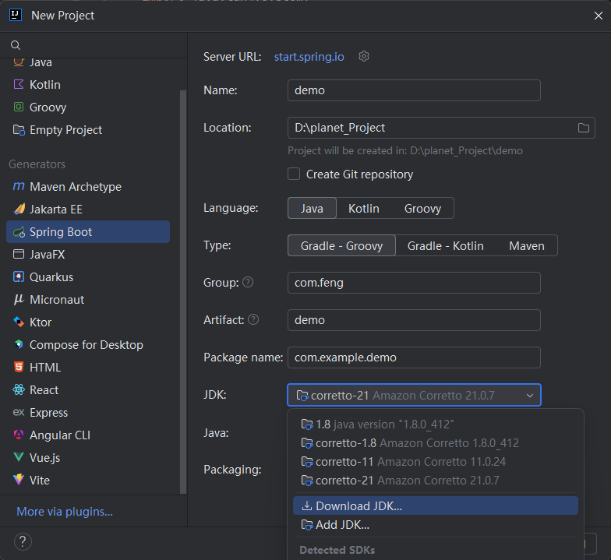Viewport: 611px width, 560px height.
Task: Pick 1.8 java version "1.8.0_412" JDK
Action: [x=435, y=424]
